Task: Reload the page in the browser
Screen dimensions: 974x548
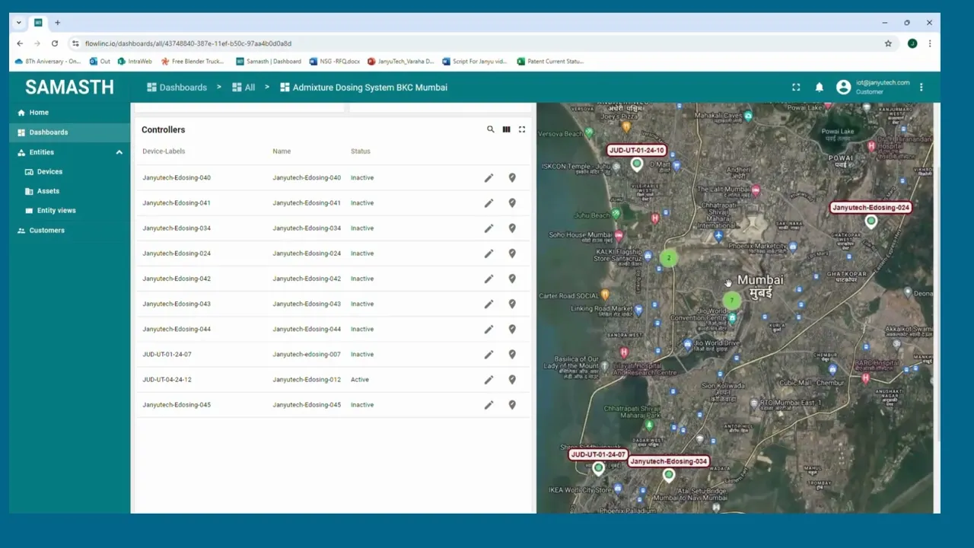Action: tap(55, 43)
